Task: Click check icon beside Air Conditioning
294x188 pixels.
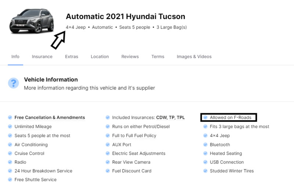Action: pyautogui.click(x=10, y=144)
